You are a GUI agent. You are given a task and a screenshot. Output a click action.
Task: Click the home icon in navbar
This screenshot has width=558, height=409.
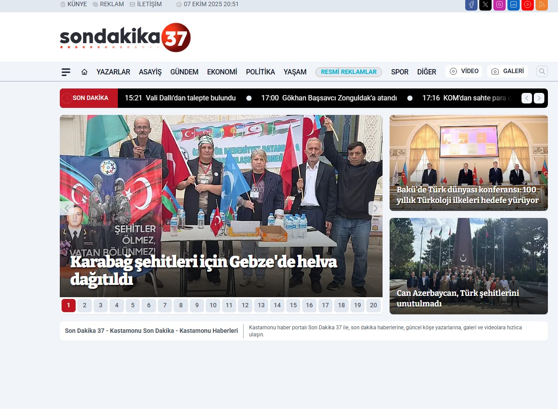84,72
